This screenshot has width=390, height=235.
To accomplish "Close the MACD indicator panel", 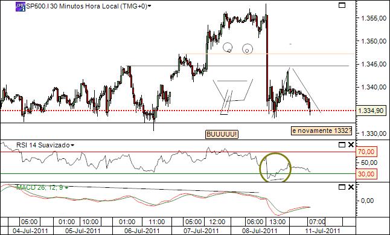I will click(351, 187).
